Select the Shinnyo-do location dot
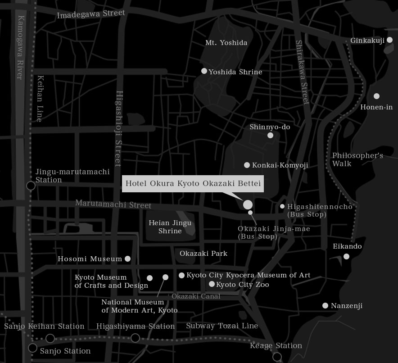The image size is (398, 363). [270, 135]
